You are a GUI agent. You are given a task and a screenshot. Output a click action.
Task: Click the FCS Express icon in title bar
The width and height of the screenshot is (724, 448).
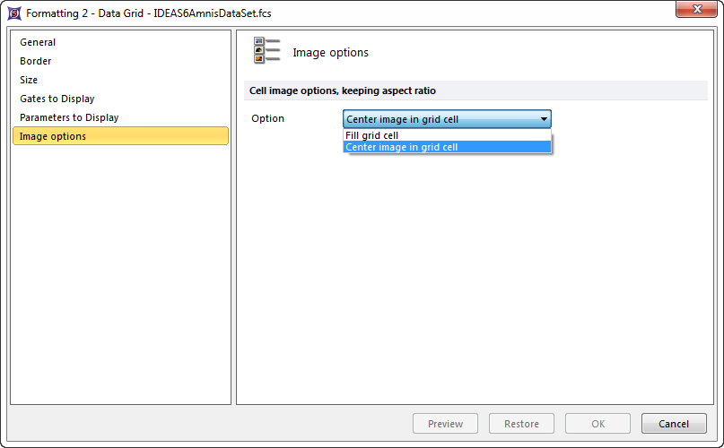13,13
